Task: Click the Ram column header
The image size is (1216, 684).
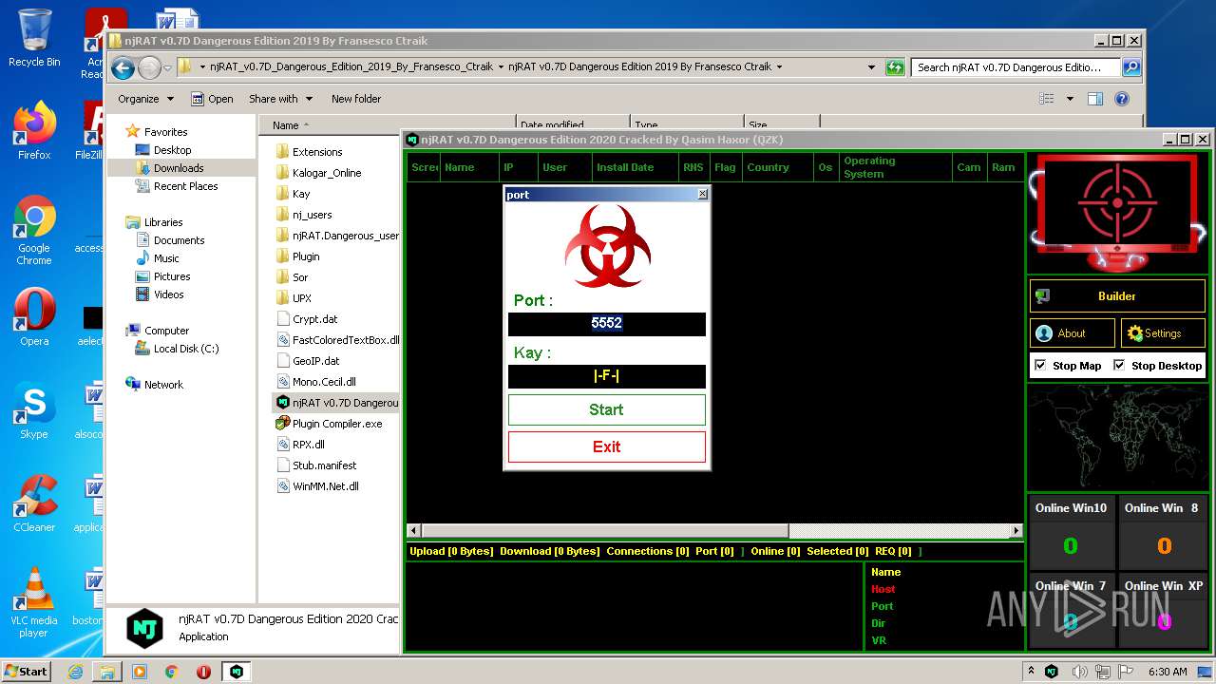Action: [x=1004, y=167]
